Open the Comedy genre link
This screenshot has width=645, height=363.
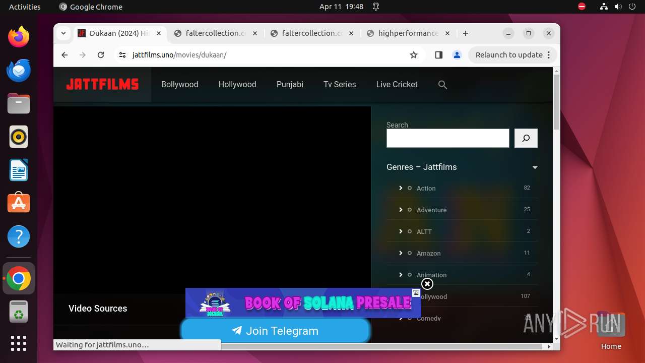tap(429, 319)
